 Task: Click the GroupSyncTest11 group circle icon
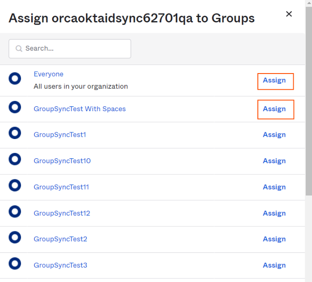[x=15, y=185]
